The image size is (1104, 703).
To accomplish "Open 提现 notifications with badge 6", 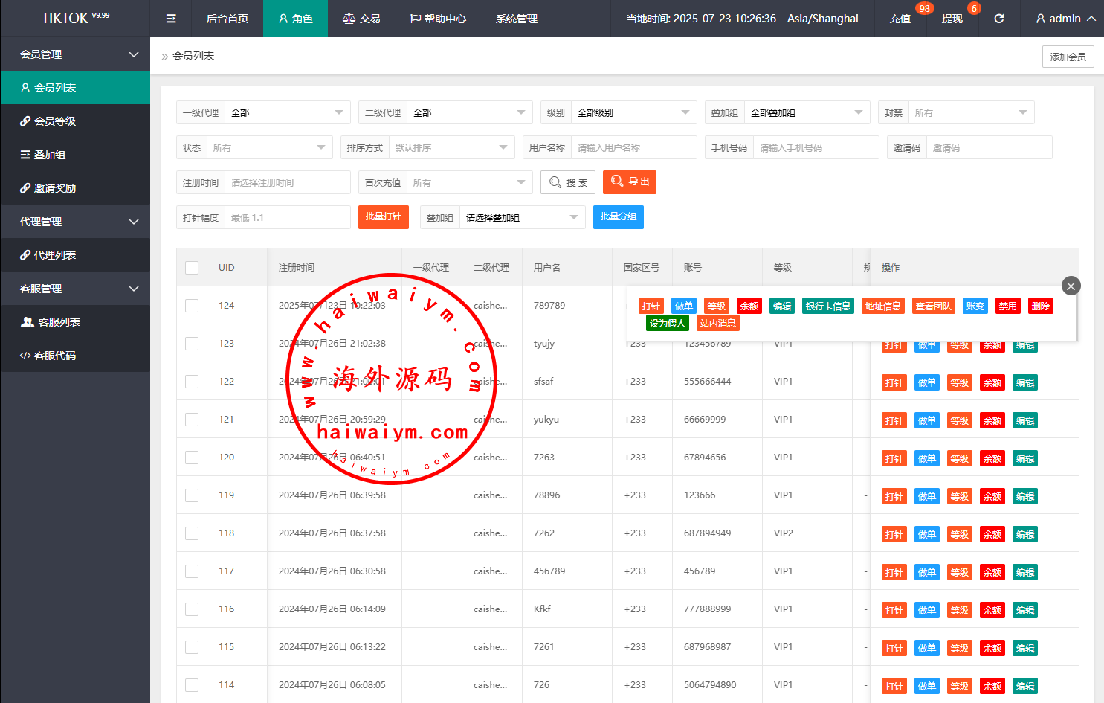I will coord(952,19).
